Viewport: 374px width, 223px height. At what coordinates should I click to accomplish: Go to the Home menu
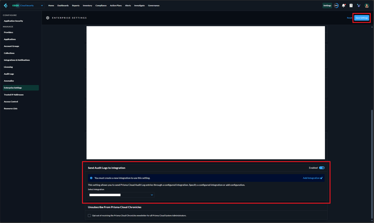(51, 6)
